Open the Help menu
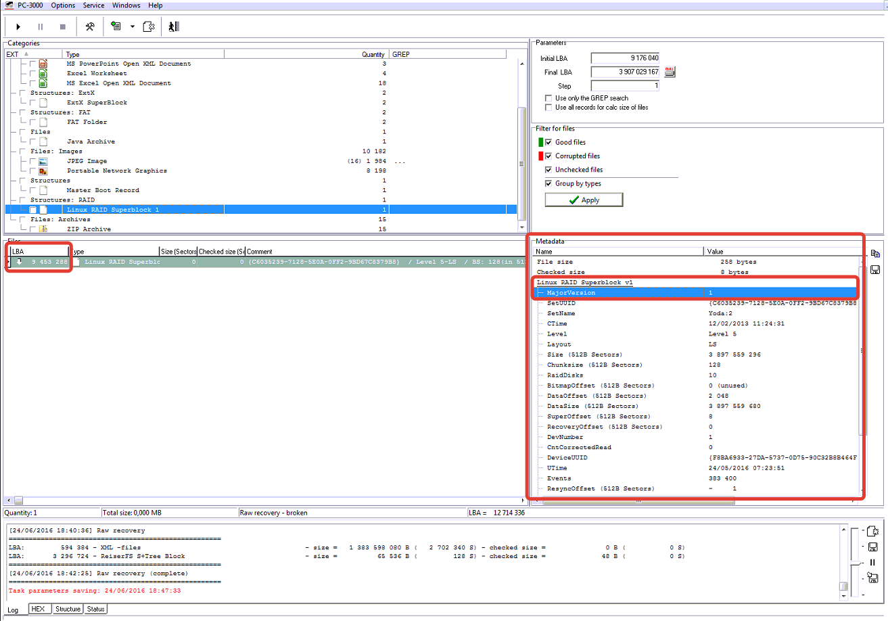 (156, 5)
